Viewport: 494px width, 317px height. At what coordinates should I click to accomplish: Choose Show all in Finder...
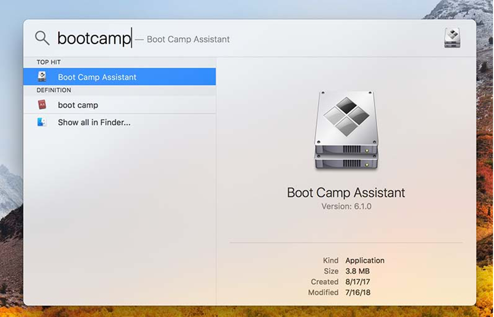tap(120, 122)
